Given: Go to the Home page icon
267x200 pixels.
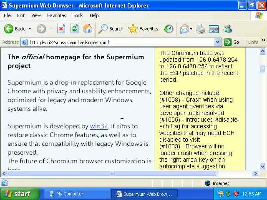Looking at the screenshot, I should point(88,29).
